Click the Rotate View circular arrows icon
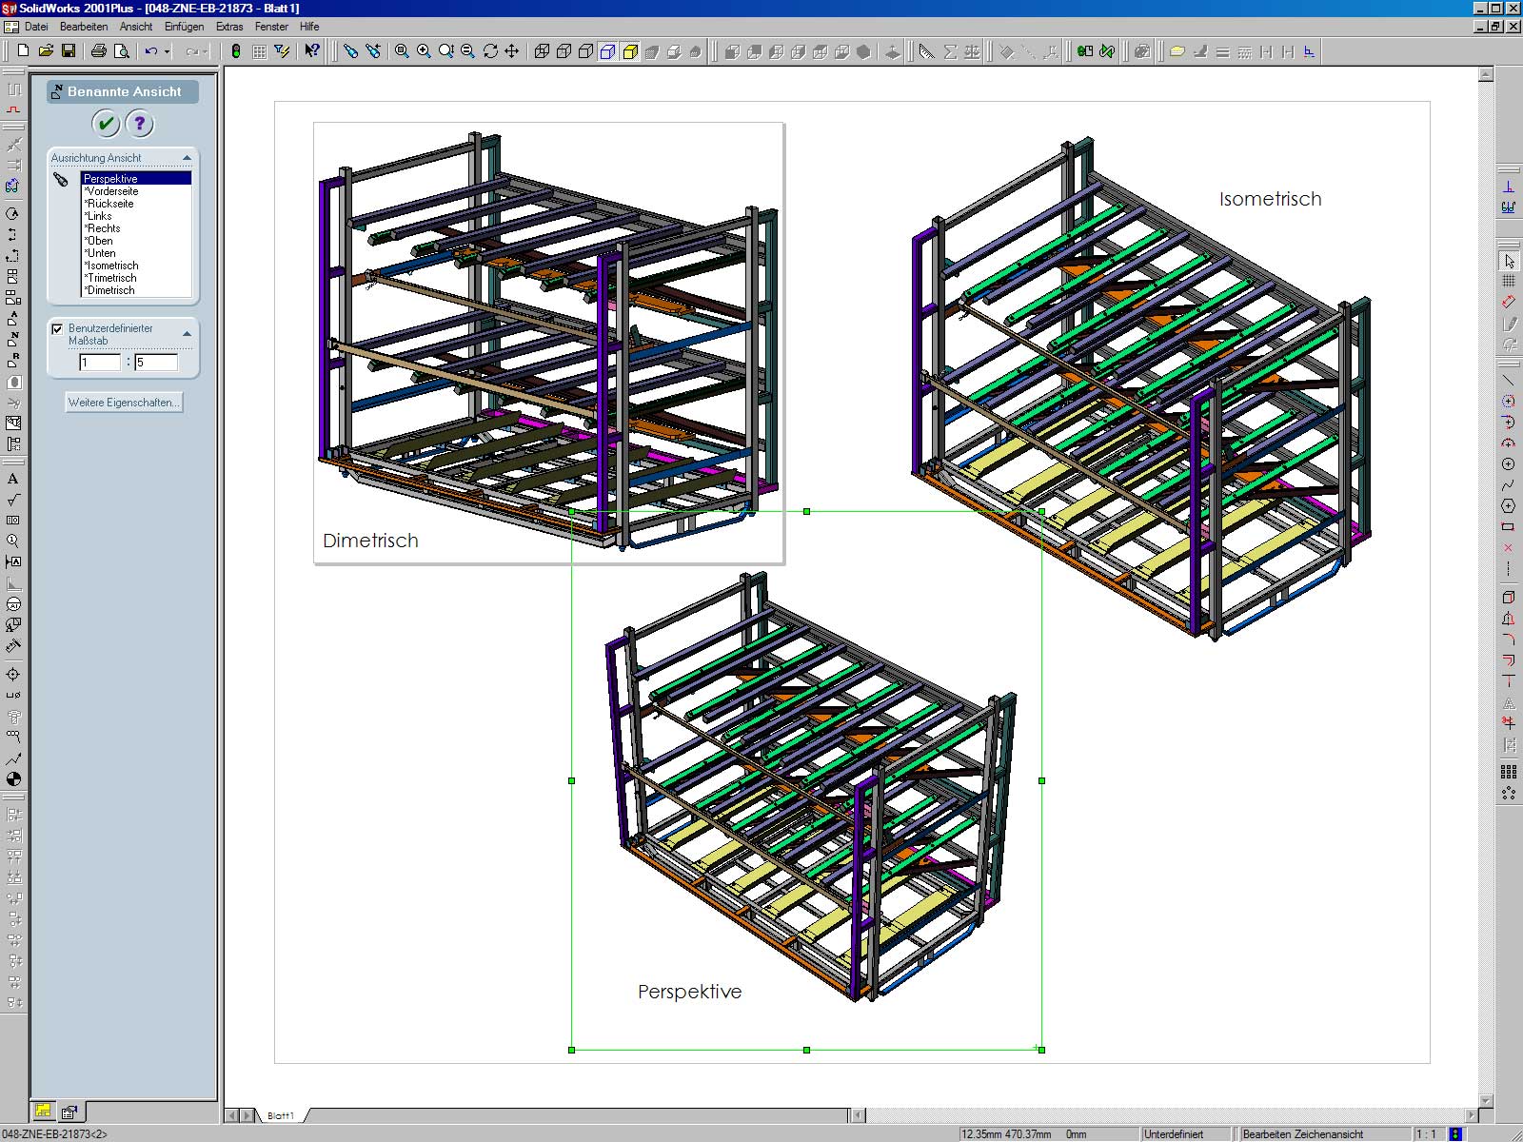 [x=490, y=51]
